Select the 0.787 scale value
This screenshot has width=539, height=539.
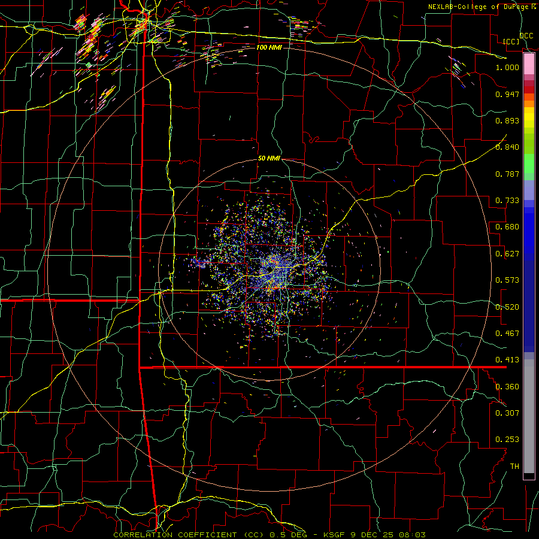[507, 174]
